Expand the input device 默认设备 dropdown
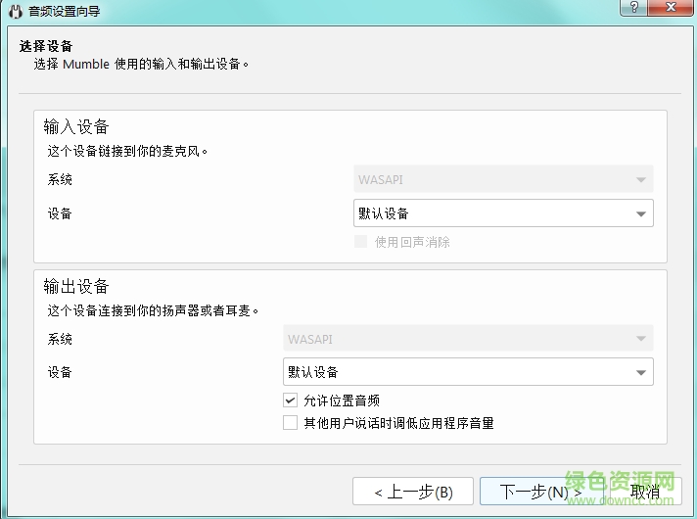 click(x=503, y=213)
